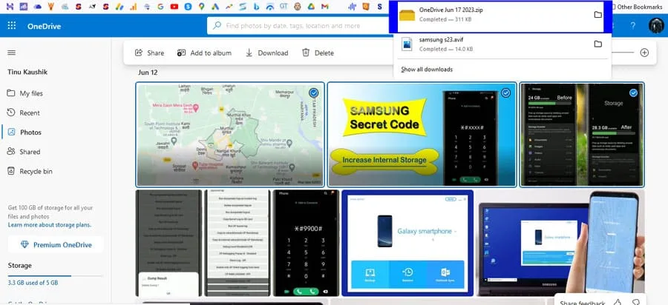Zoom in with the plus circle icon
668x305 pixels.
click(644, 53)
